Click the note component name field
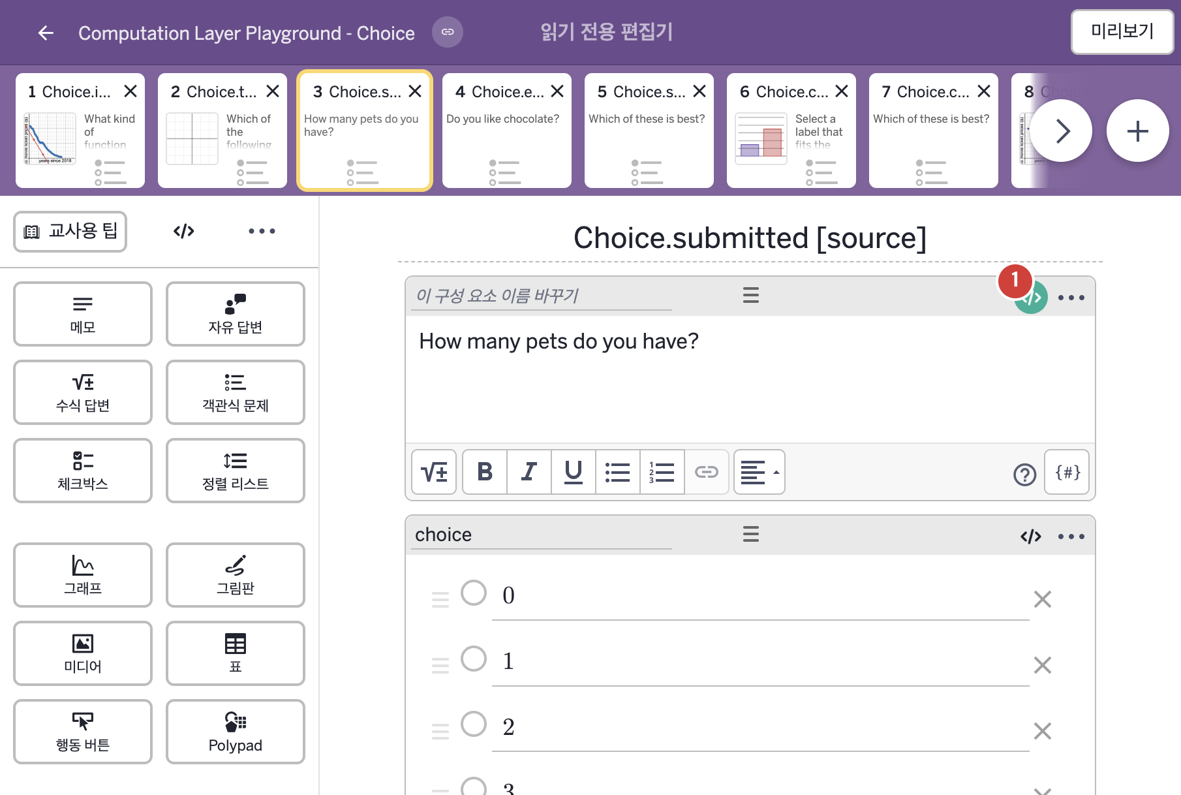This screenshot has width=1181, height=795. click(542, 296)
